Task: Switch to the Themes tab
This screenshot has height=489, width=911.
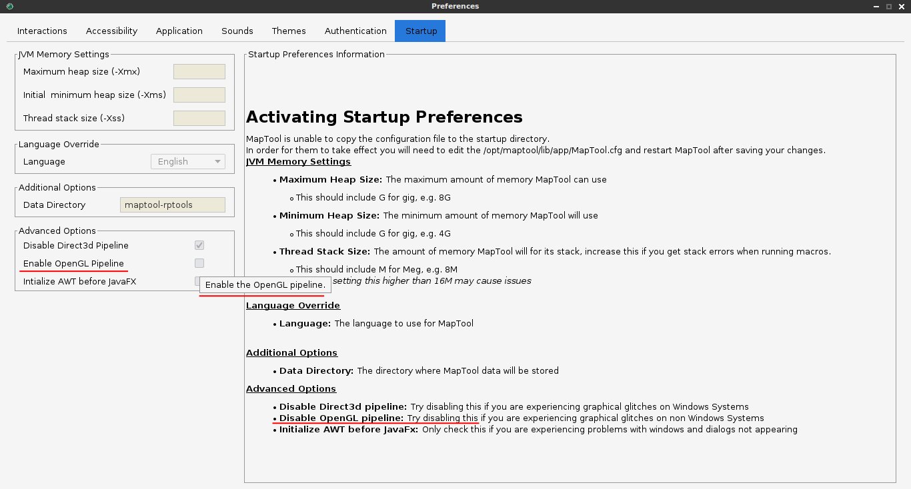Action: click(288, 31)
